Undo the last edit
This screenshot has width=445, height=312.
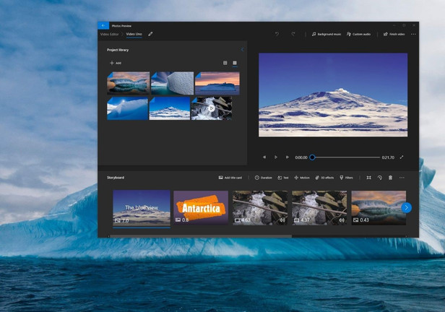[277, 34]
